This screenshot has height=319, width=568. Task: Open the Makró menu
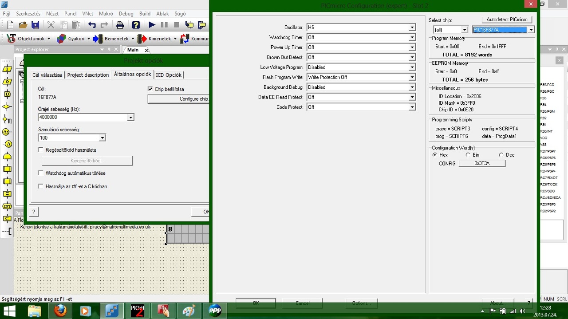click(106, 14)
